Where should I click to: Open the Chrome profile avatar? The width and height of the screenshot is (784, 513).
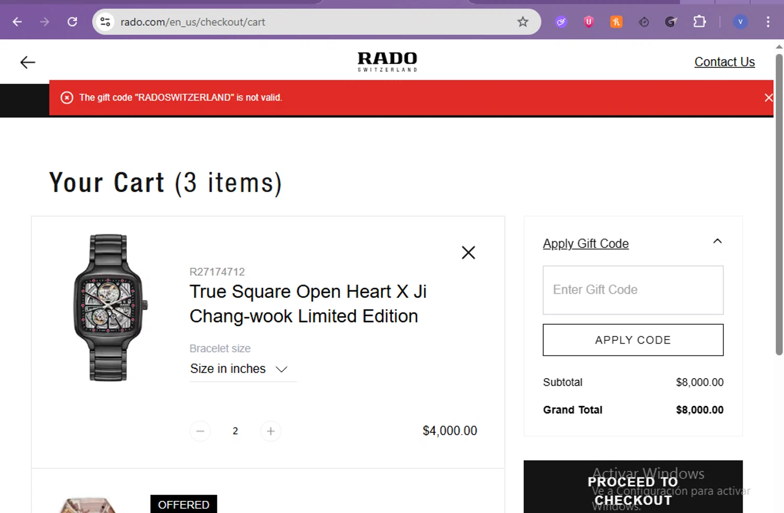(740, 22)
